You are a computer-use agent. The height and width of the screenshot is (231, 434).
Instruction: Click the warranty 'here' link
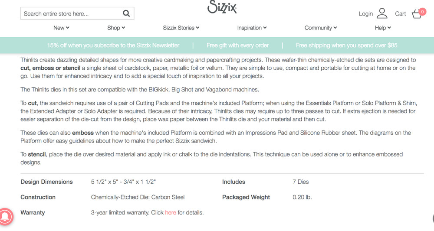171,212
